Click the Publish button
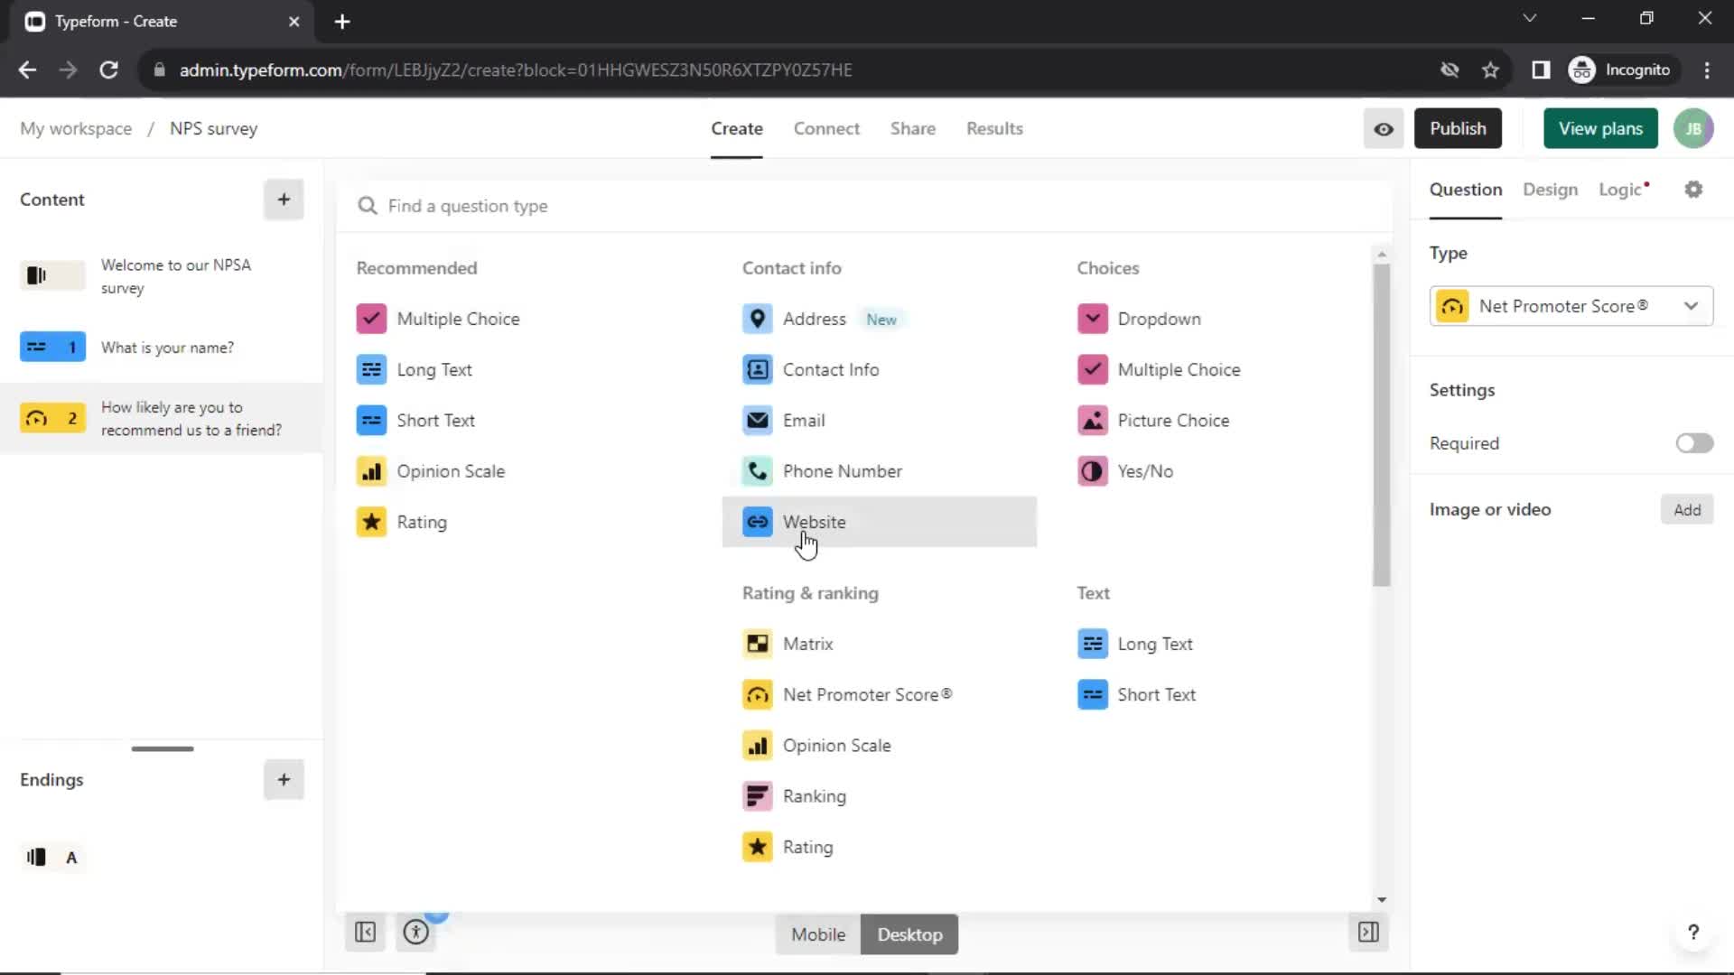The height and width of the screenshot is (975, 1734). click(x=1457, y=129)
